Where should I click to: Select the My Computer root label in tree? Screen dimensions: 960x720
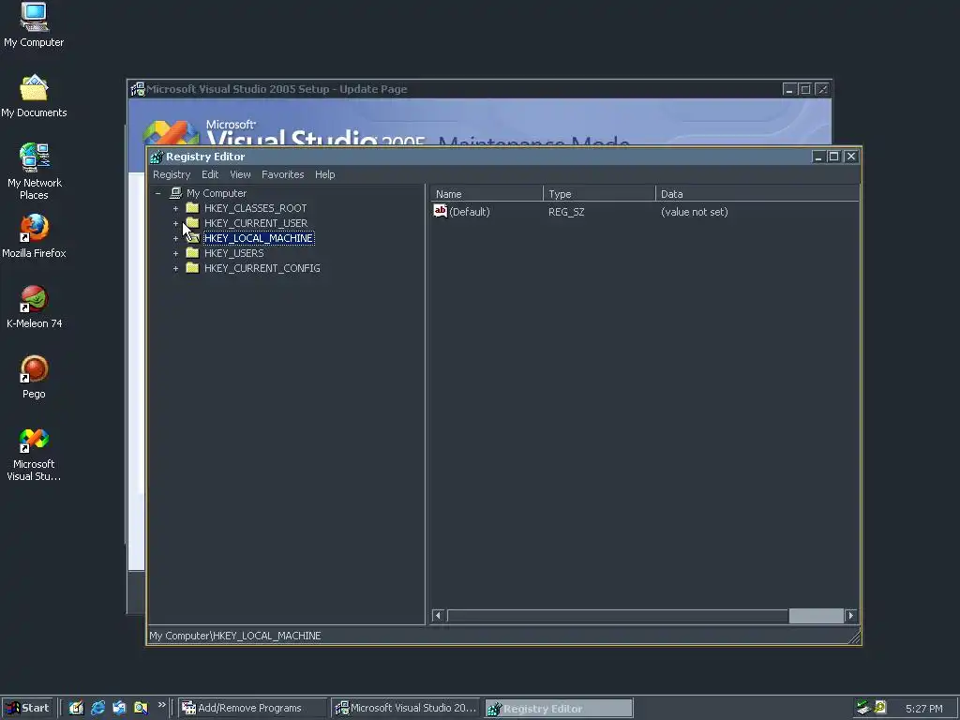[217, 193]
